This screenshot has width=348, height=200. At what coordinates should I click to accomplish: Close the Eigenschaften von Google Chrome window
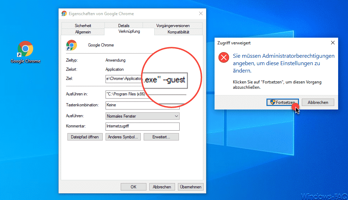(x=200, y=13)
